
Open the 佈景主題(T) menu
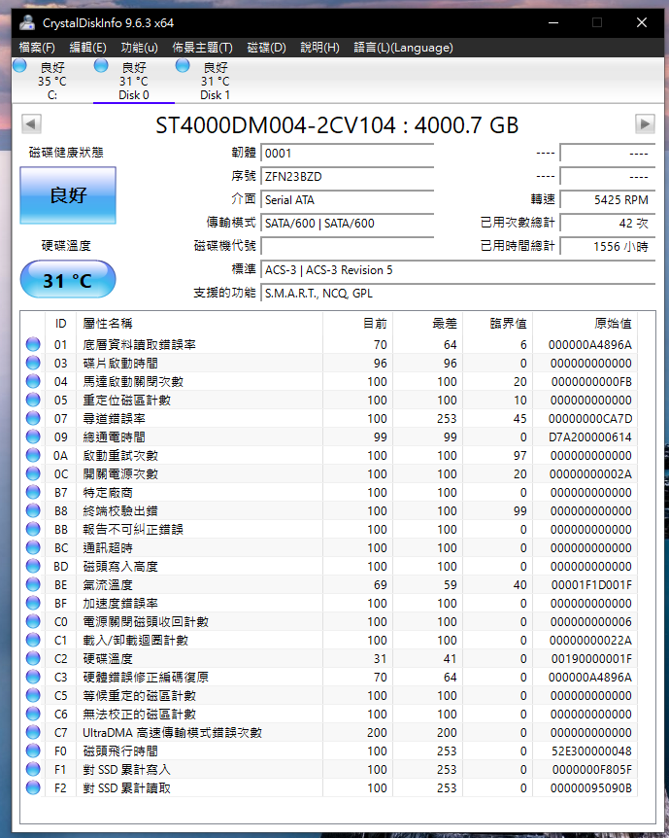202,48
